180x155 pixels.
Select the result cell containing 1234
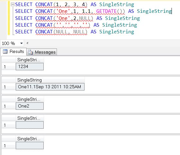coord(30,66)
